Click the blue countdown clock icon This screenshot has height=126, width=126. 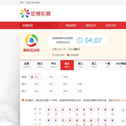pyautogui.click(x=79, y=40)
